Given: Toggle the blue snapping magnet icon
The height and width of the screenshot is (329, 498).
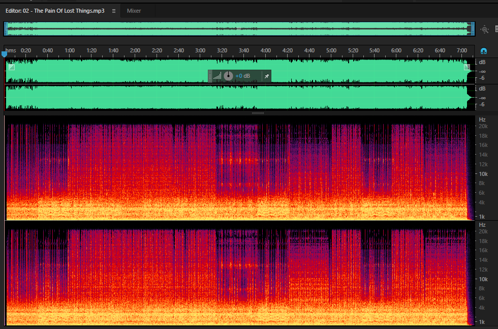Looking at the screenshot, I should 483,51.
